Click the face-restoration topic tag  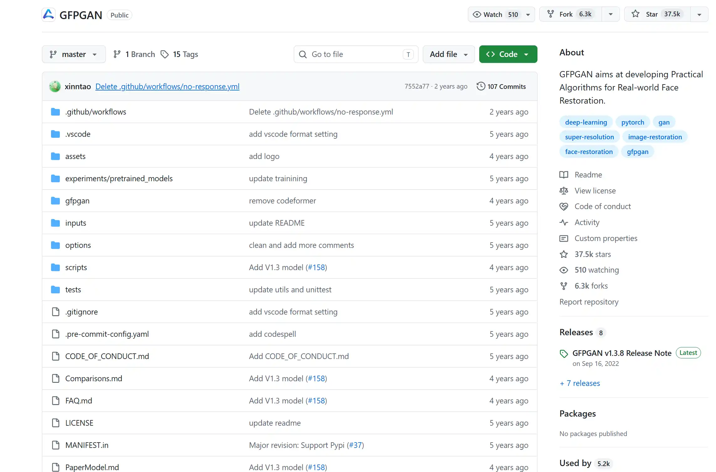click(589, 151)
